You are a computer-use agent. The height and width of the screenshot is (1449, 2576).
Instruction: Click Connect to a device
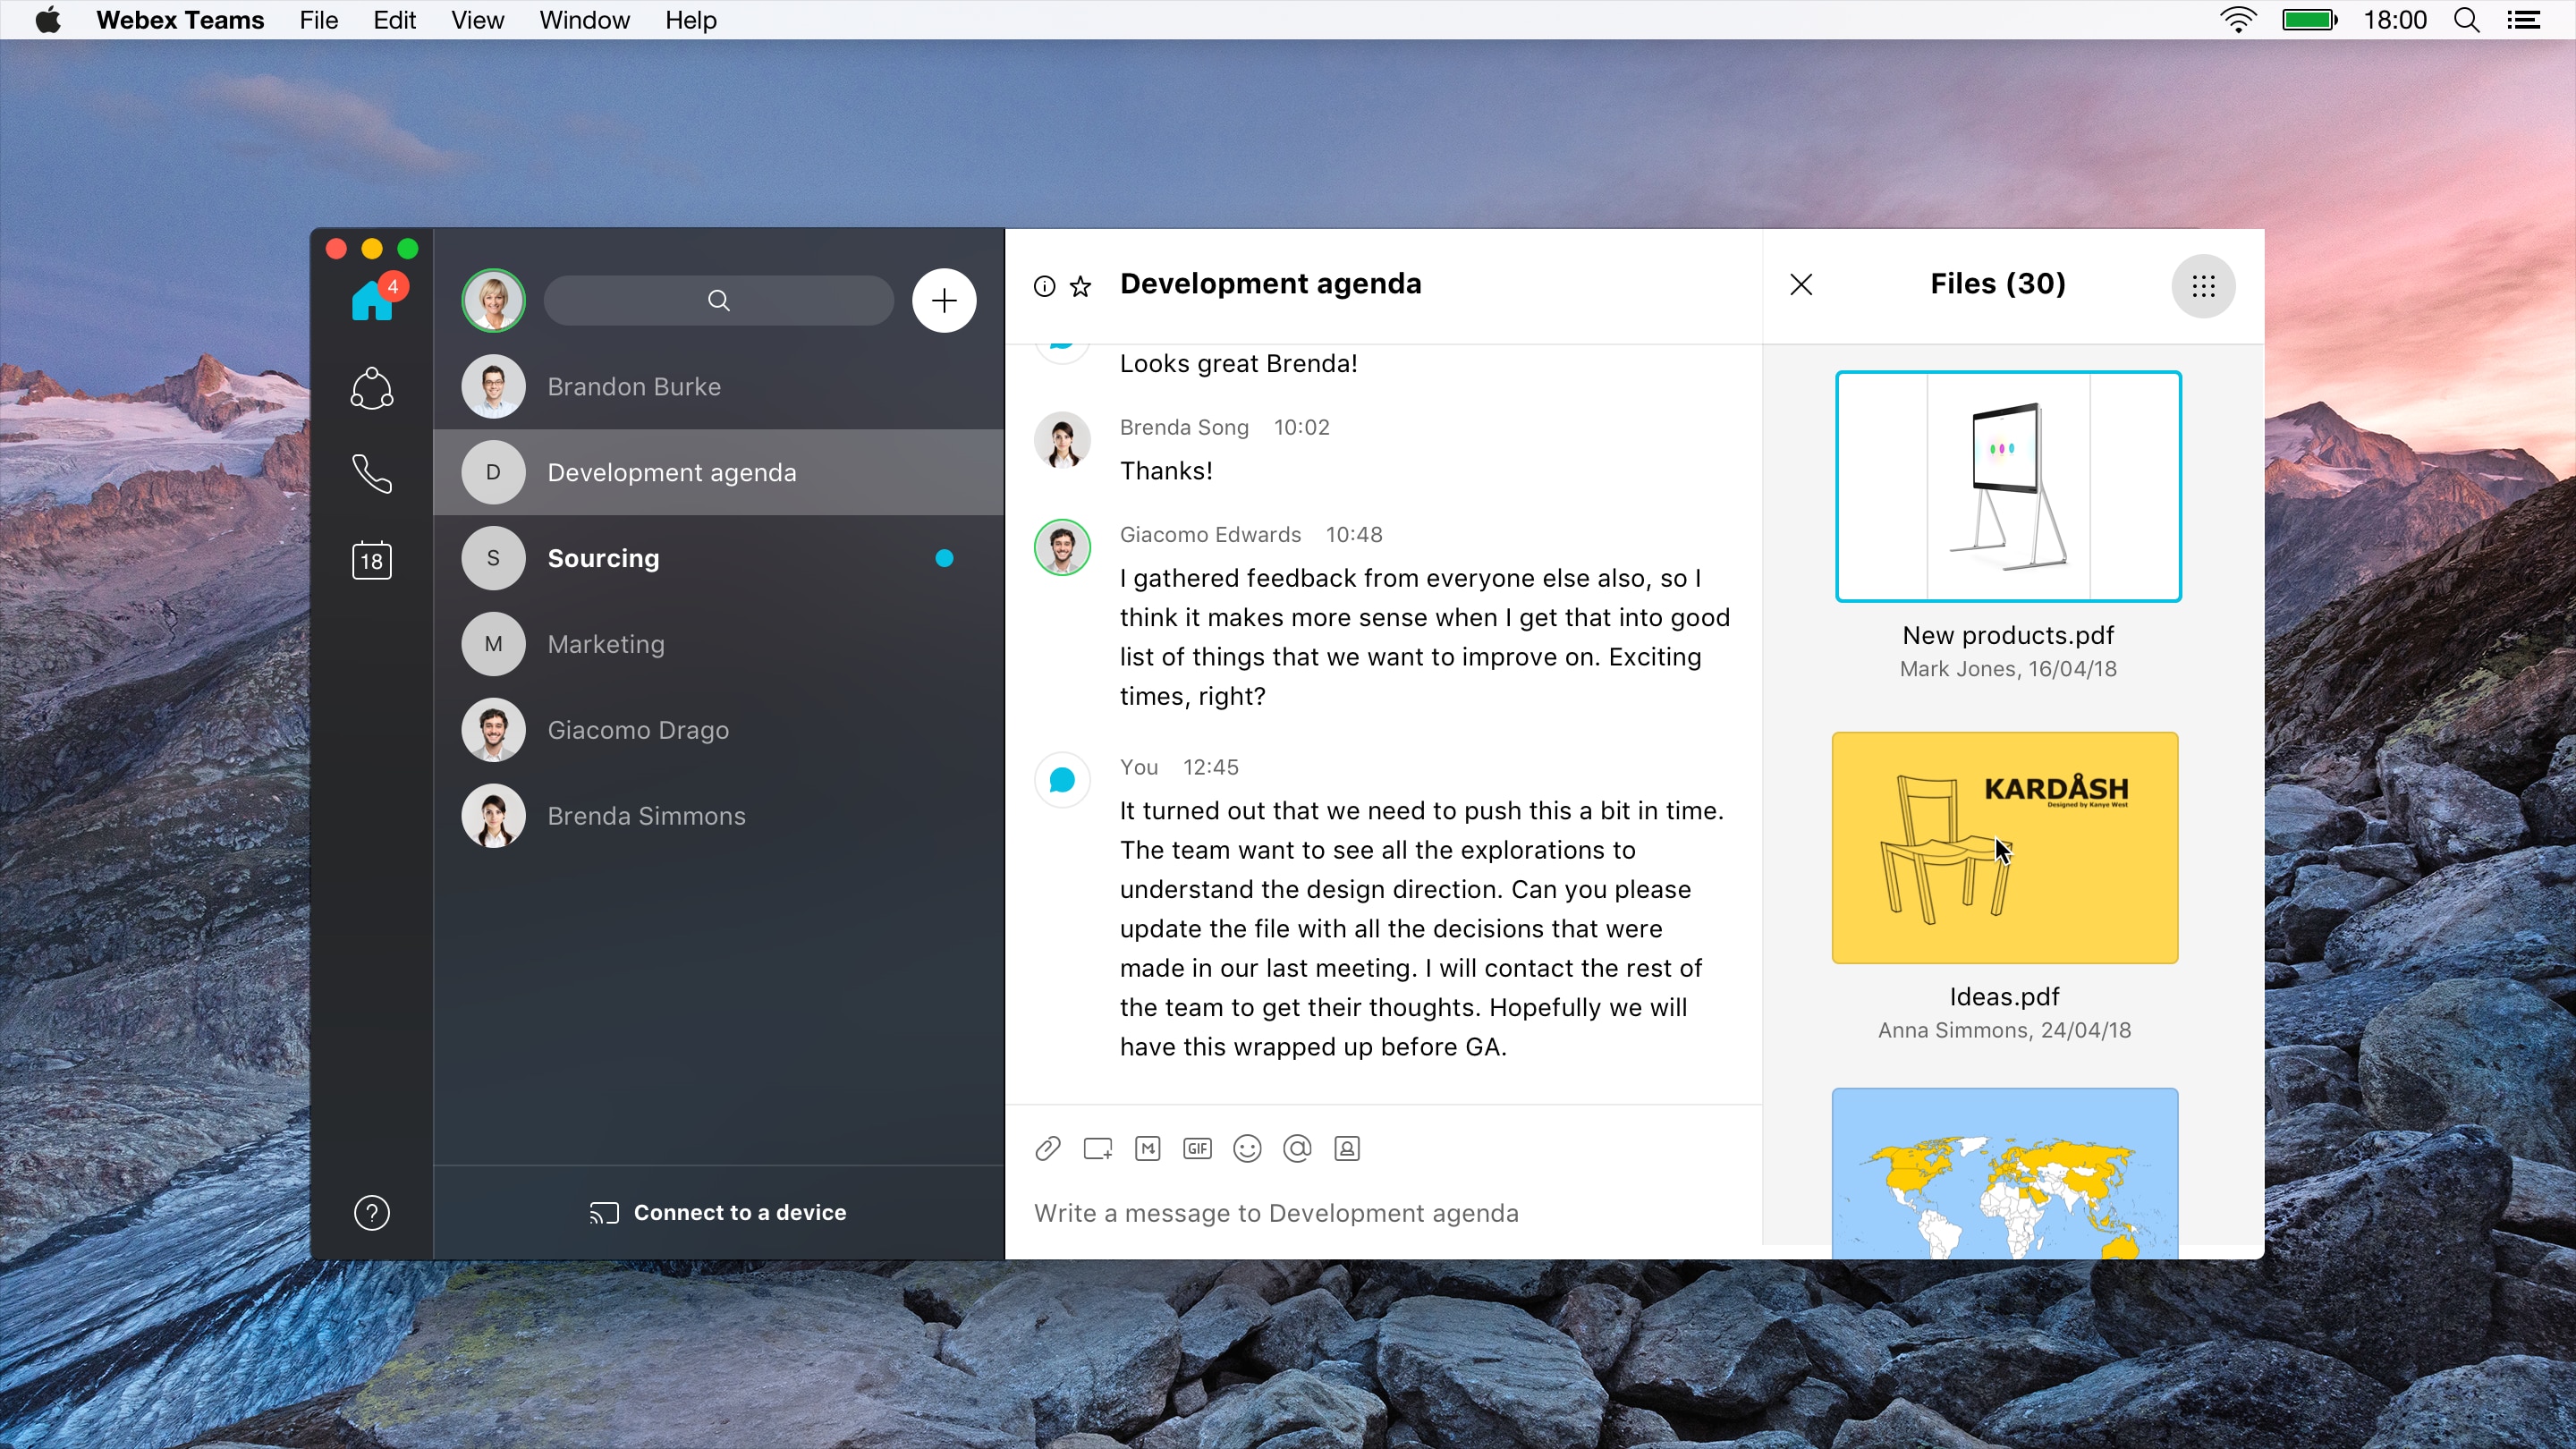[718, 1212]
